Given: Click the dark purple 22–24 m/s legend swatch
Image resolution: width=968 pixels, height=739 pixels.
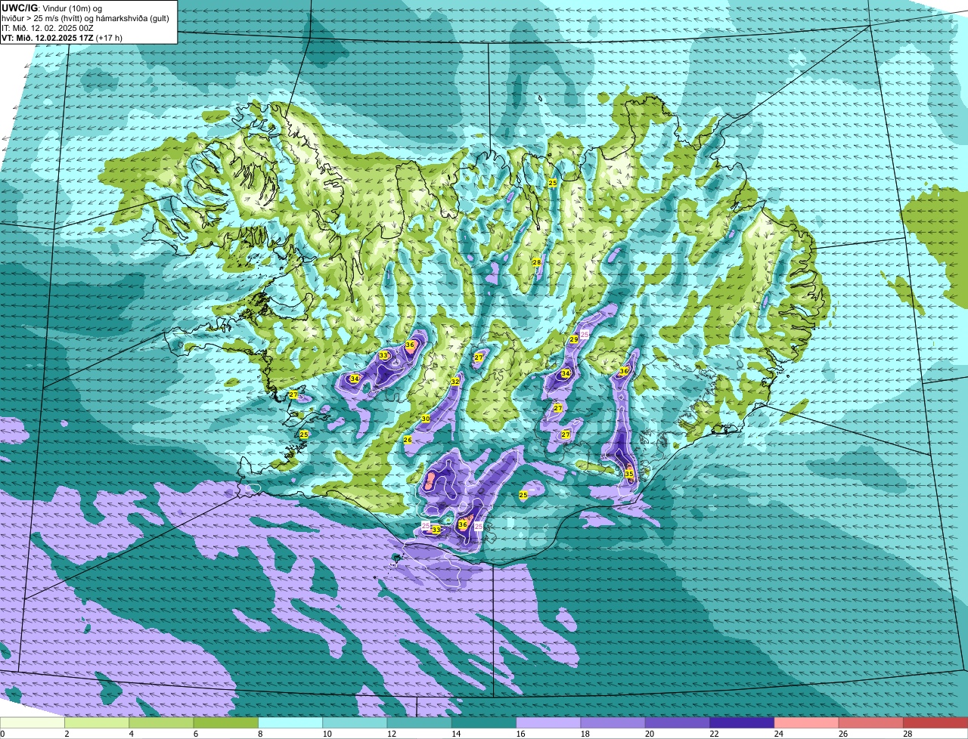Looking at the screenshot, I should coord(742,722).
